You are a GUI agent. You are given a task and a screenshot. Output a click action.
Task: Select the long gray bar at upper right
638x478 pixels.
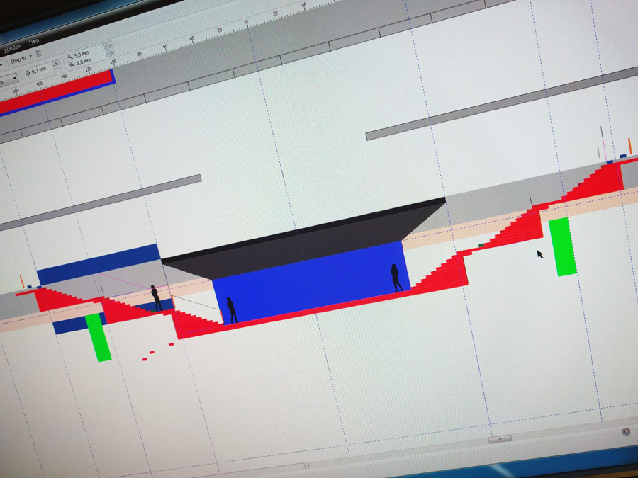(x=496, y=103)
